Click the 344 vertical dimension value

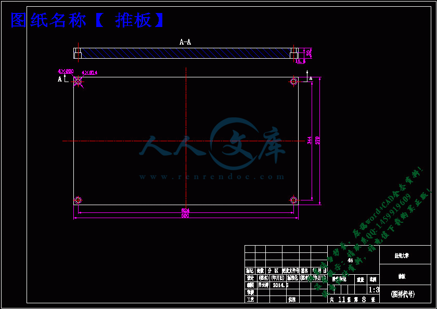coord(310,140)
